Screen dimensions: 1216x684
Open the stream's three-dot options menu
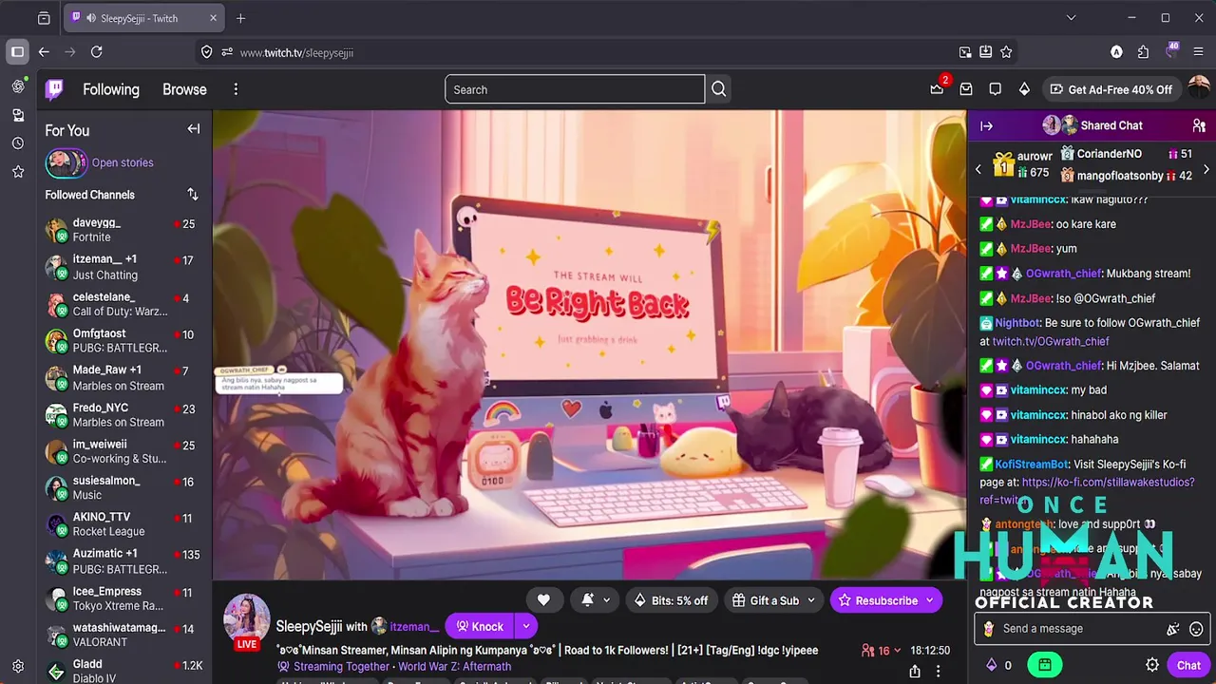pos(939,672)
